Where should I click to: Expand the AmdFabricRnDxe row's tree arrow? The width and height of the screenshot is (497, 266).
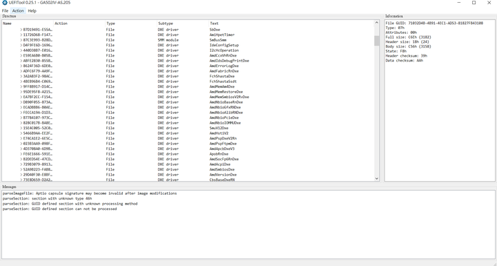(x=21, y=71)
